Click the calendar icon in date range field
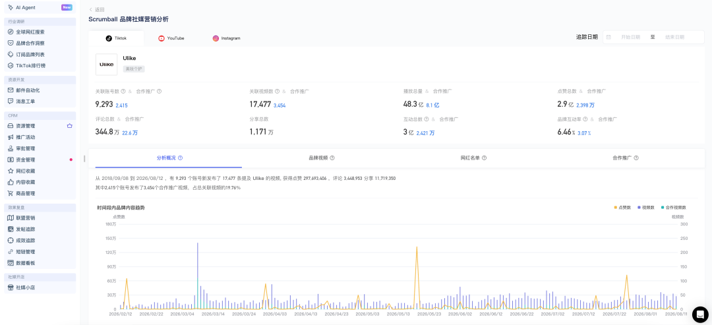Image resolution: width=712 pixels, height=325 pixels. coord(608,37)
